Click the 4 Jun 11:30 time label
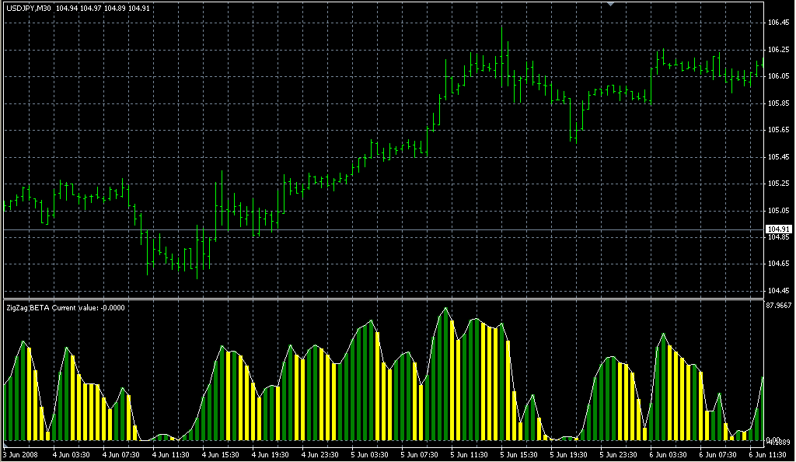This screenshot has height=462, width=796. pos(172,454)
